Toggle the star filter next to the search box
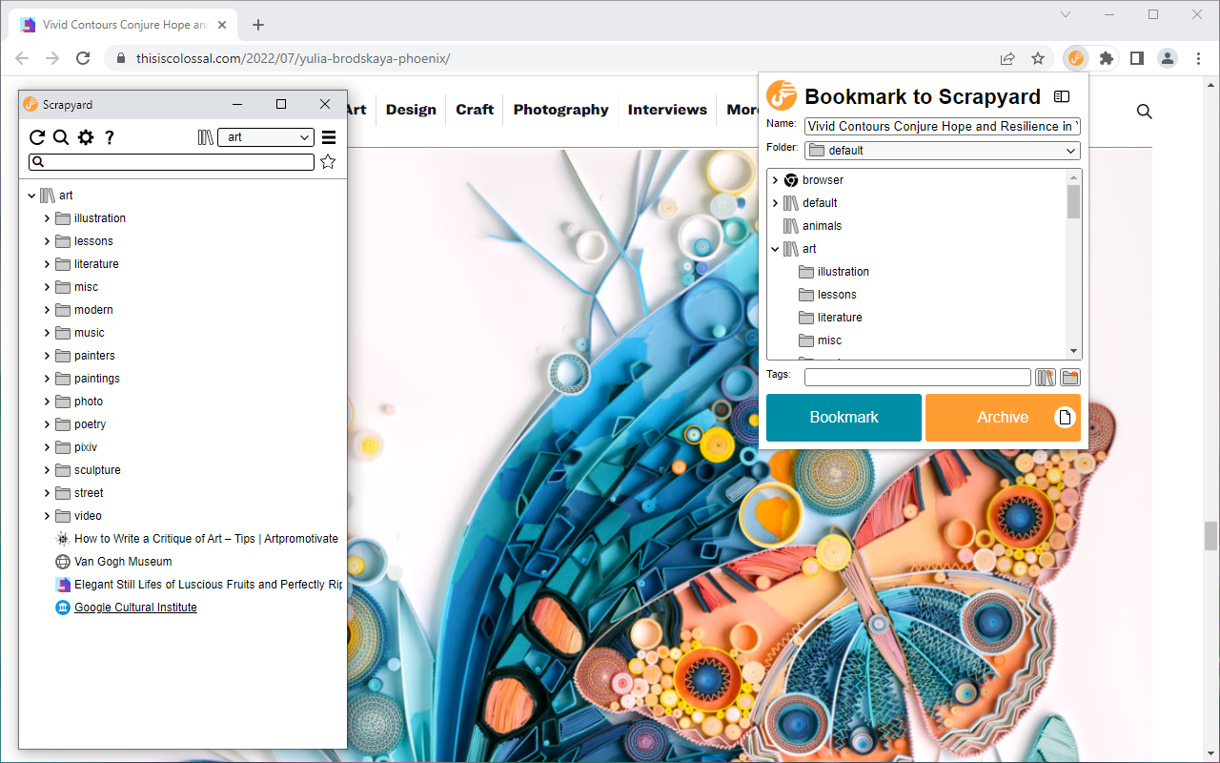Viewport: 1220px width, 763px height. coord(327,161)
